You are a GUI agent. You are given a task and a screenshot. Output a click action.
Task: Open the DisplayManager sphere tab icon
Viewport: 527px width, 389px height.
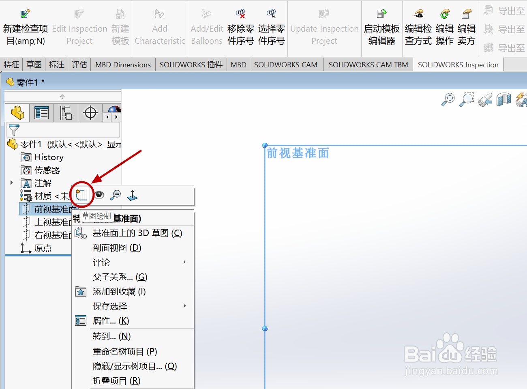pyautogui.click(x=114, y=110)
